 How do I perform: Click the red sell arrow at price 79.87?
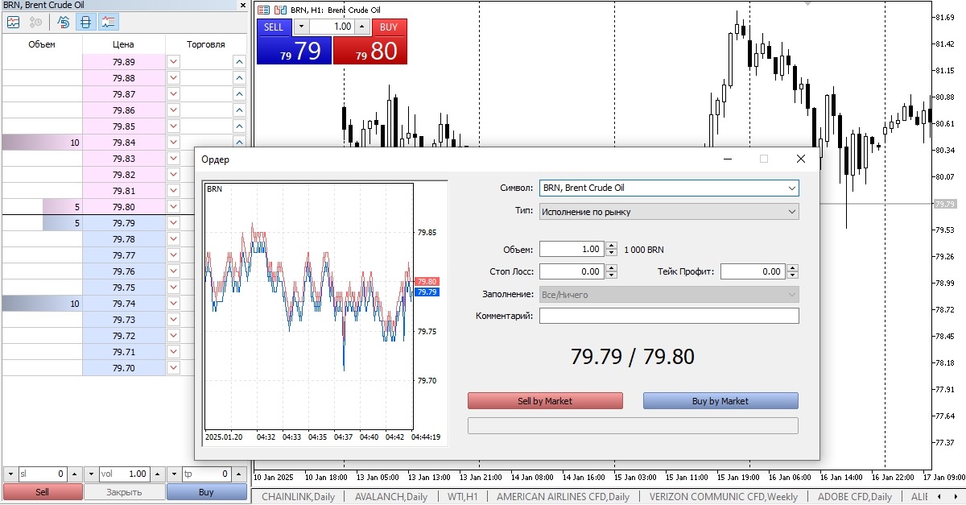[x=173, y=94]
